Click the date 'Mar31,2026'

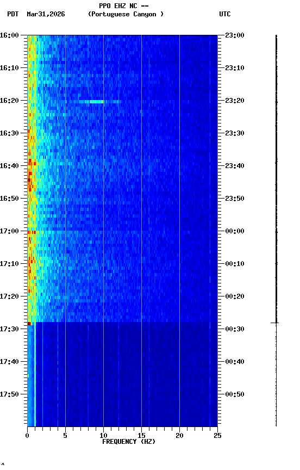click(46, 14)
